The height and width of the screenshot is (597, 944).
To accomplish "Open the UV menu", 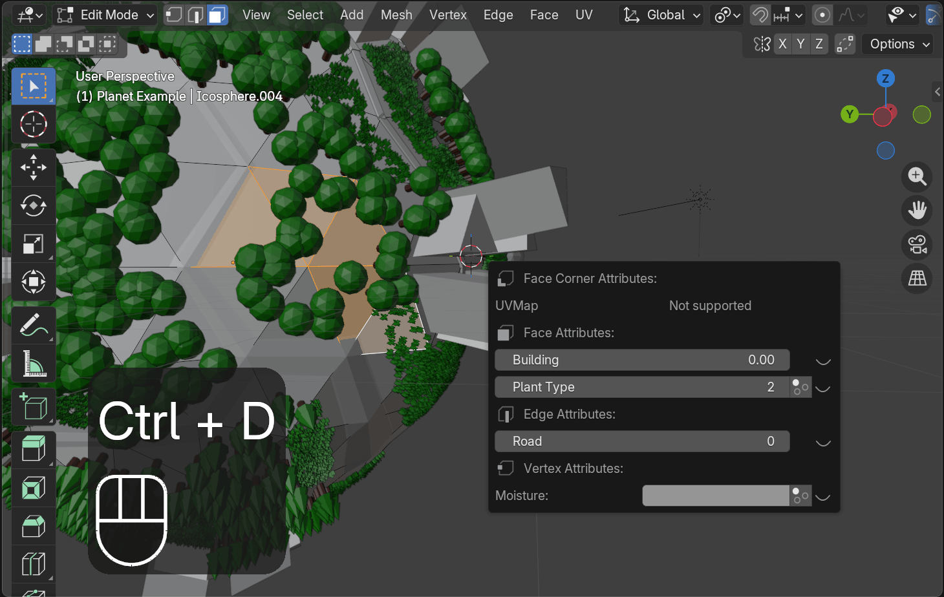I will click(x=584, y=15).
